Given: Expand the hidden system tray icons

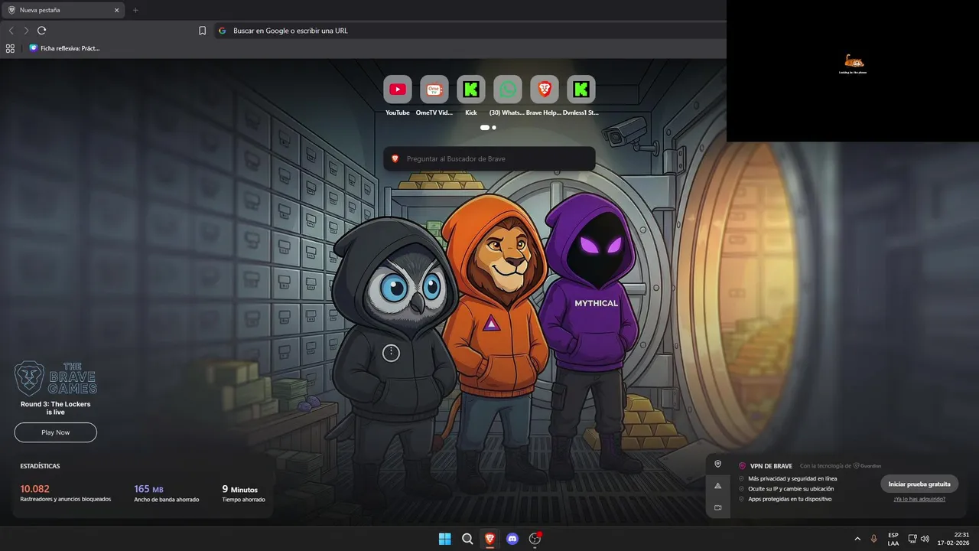Looking at the screenshot, I should (857, 539).
